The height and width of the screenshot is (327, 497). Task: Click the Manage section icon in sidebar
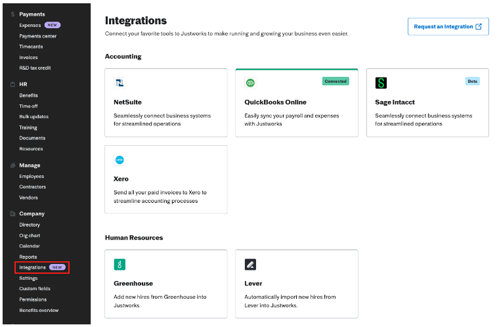[12, 165]
